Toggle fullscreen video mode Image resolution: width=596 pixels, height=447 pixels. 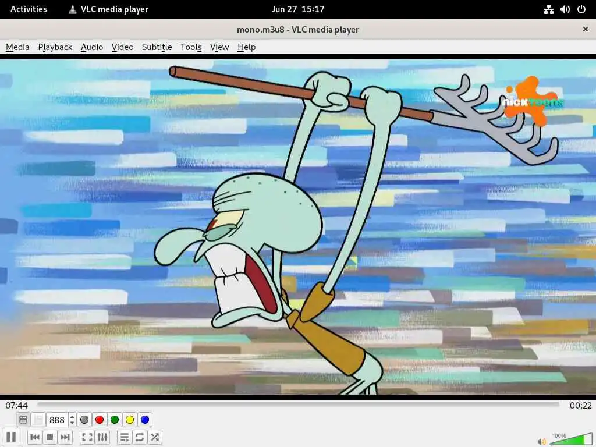tap(87, 437)
